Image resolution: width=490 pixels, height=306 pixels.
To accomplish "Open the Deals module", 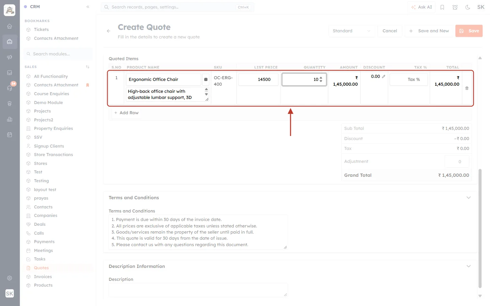I will pyautogui.click(x=40, y=224).
